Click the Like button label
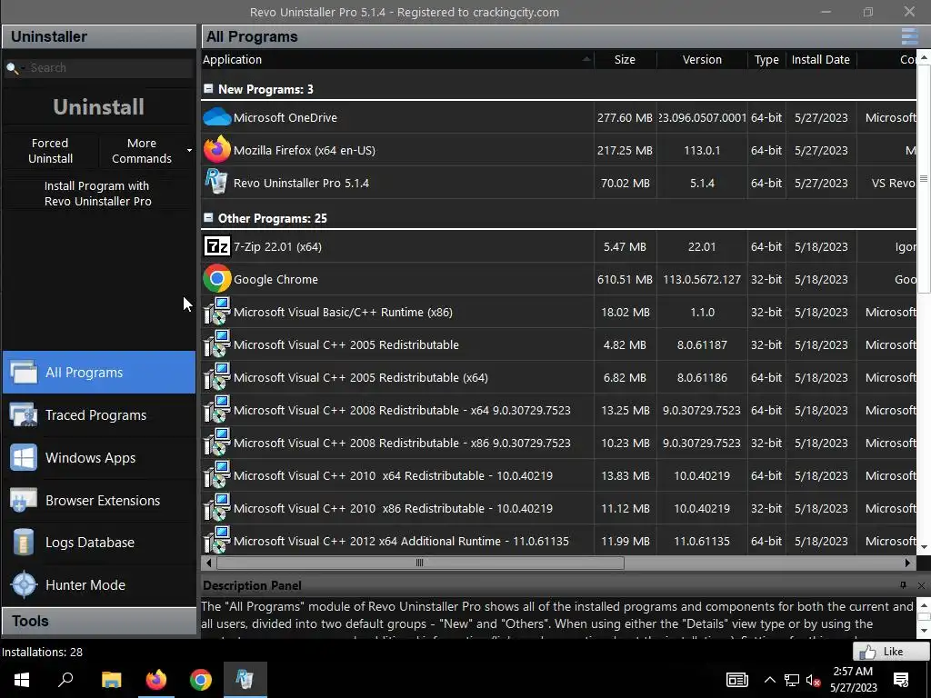 (893, 652)
